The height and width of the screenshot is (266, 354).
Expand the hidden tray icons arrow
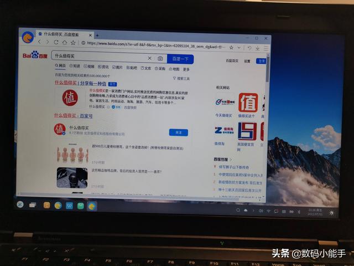[x=253, y=211]
